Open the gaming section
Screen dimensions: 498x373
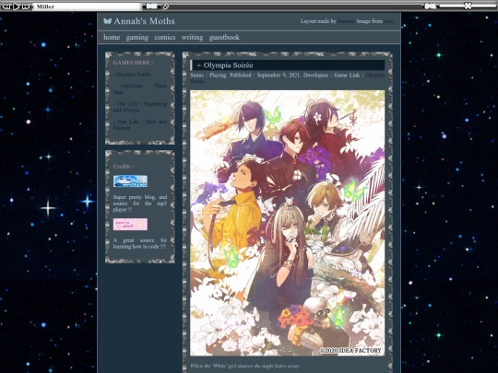click(136, 38)
